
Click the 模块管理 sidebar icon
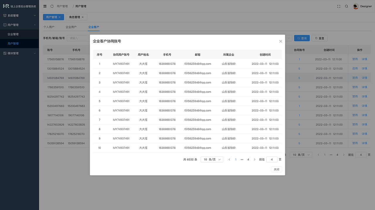pos(5,53)
